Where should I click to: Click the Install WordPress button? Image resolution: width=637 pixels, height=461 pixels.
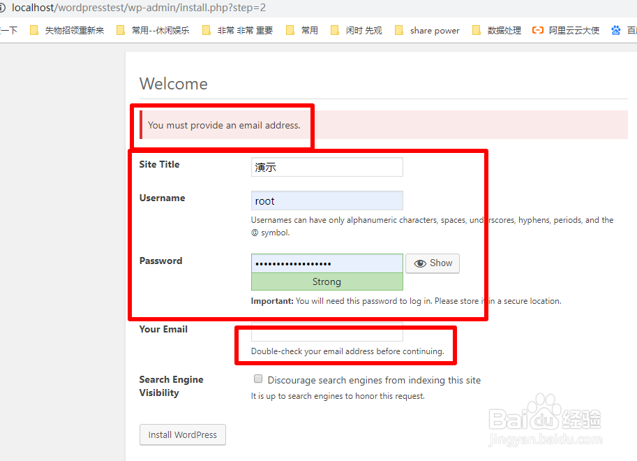click(182, 434)
